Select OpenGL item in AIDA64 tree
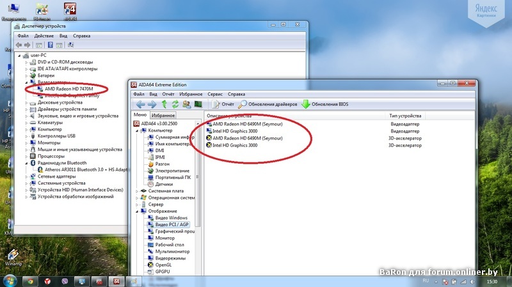Image resolution: width=512 pixels, height=287 pixels. pyautogui.click(x=159, y=265)
